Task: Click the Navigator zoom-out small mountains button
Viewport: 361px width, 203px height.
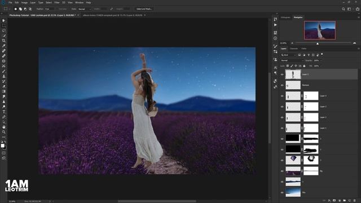Action: coord(292,43)
